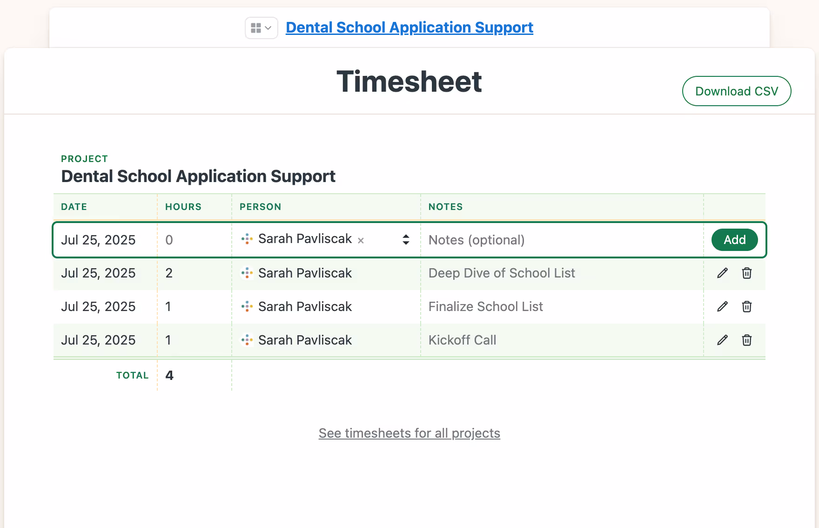This screenshot has height=528, width=819.
Task: Open the person picker showing Sarah Pavliscak
Action: (x=305, y=239)
